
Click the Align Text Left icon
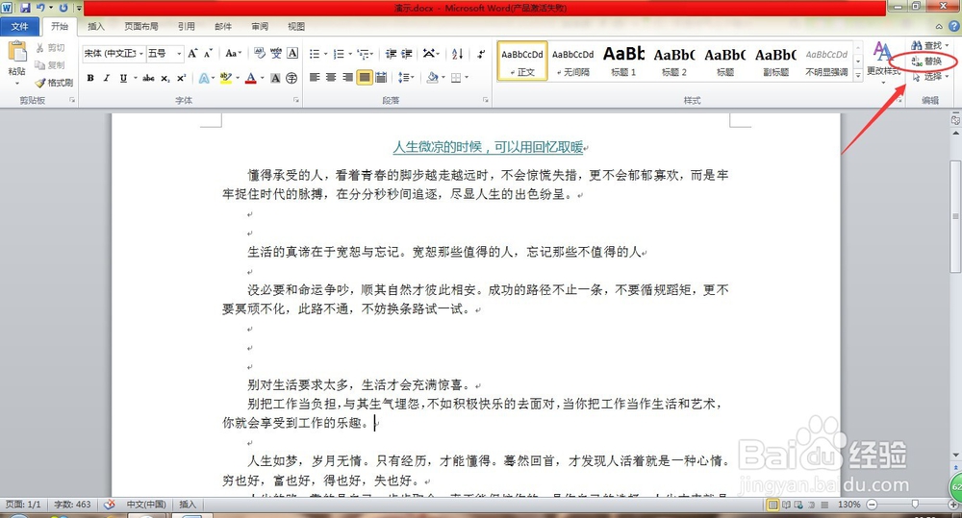[x=315, y=77]
